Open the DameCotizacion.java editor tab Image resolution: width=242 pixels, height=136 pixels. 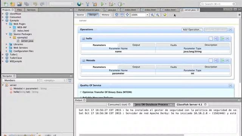coord(88,10)
